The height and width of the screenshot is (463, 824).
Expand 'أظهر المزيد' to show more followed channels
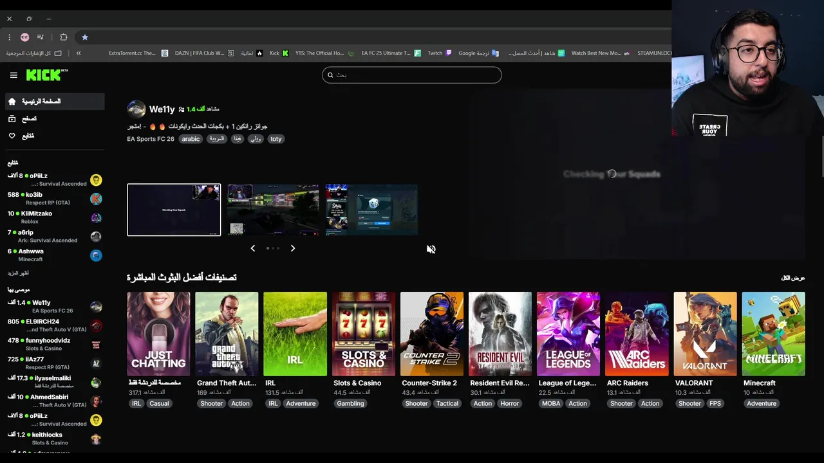tap(18, 273)
